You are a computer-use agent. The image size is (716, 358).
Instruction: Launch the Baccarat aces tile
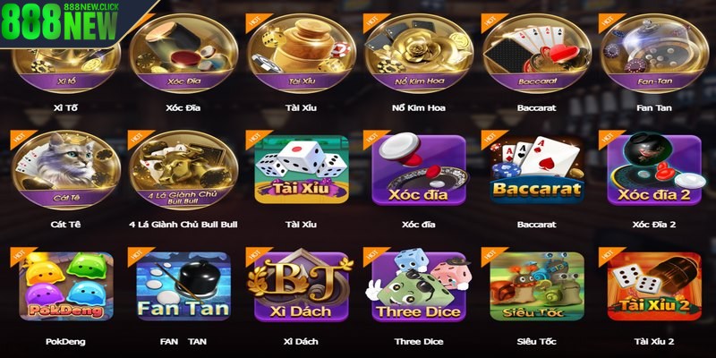[x=536, y=169]
